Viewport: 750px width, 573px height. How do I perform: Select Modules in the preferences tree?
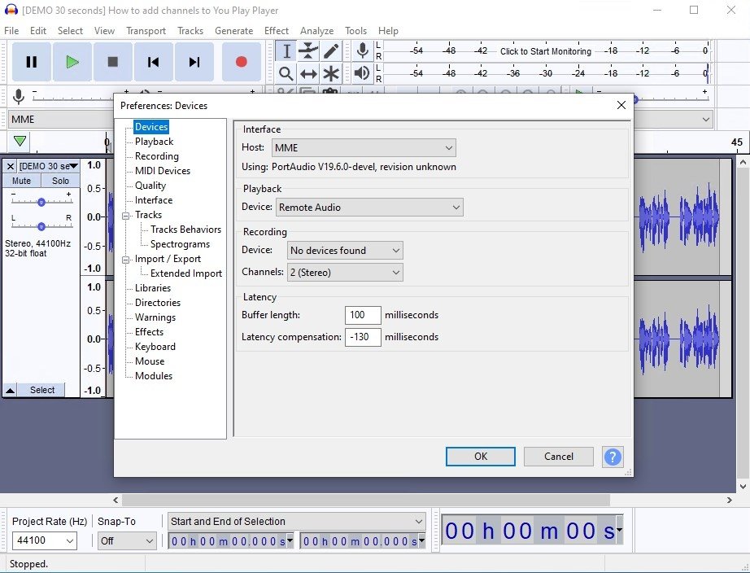click(x=154, y=376)
